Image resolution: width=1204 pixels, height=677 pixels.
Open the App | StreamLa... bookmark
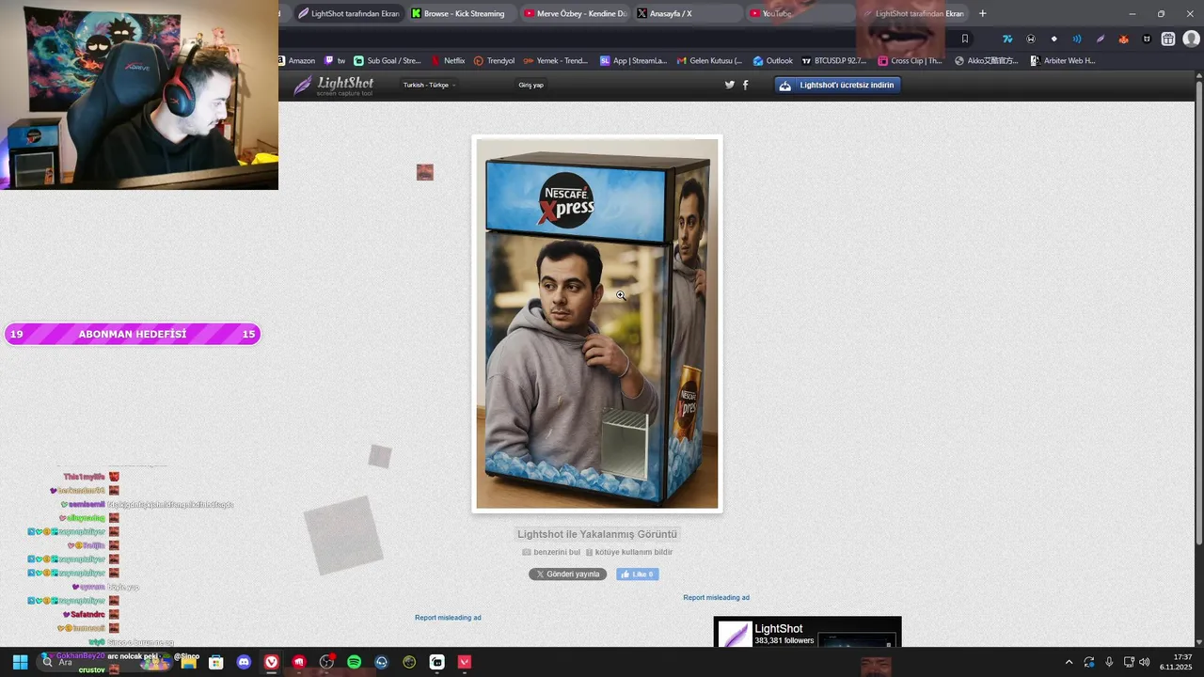click(x=633, y=60)
